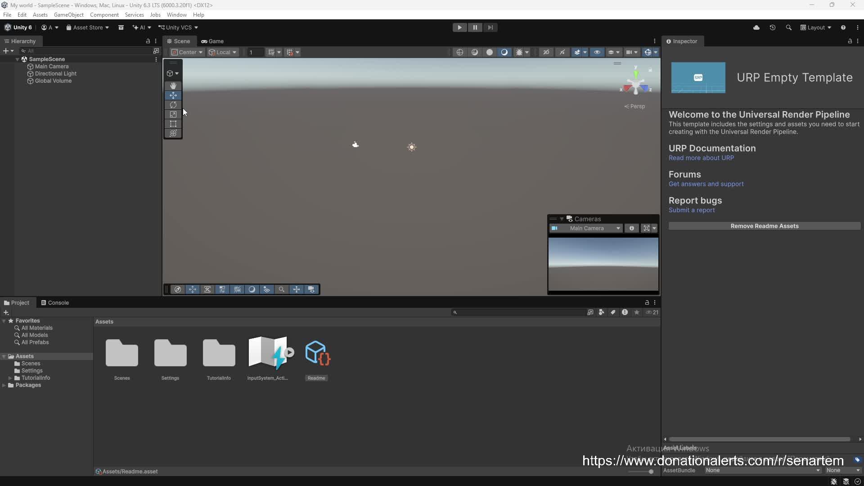Open the Layout dropdown
The image size is (864, 486).
(815, 27)
